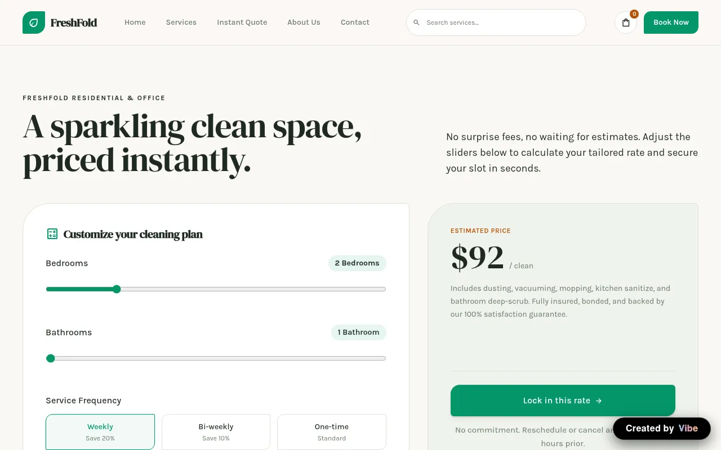Go to the Services menu item
Image resolution: width=721 pixels, height=450 pixels.
tap(181, 22)
